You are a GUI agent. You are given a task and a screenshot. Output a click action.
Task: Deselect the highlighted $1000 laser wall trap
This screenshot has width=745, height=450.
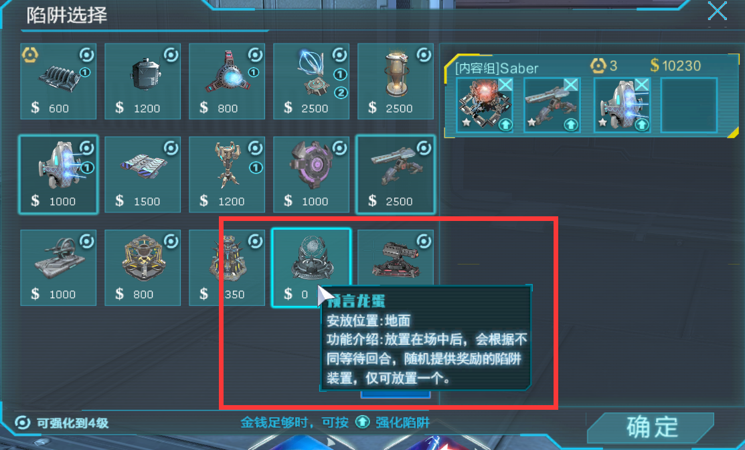click(58, 174)
